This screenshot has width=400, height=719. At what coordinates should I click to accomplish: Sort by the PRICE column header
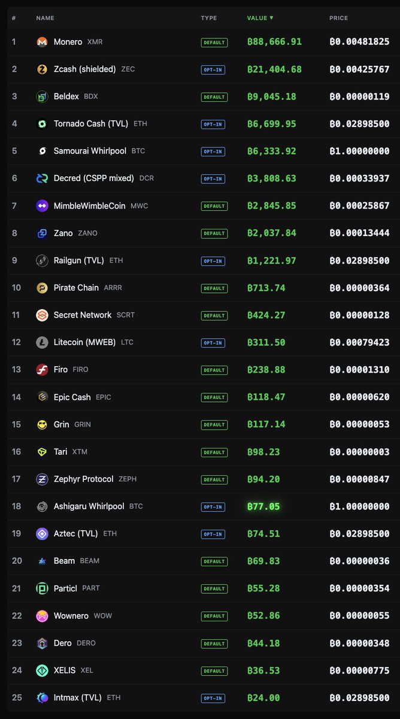point(338,18)
